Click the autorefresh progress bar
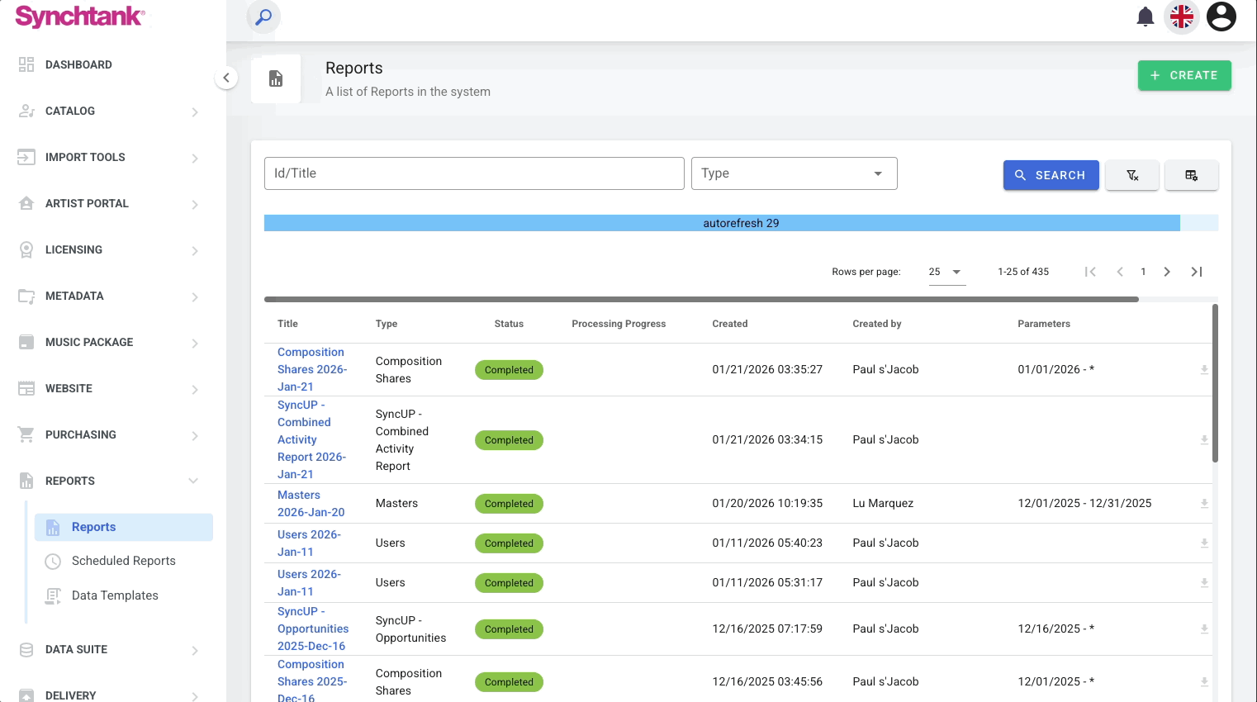This screenshot has height=702, width=1257. point(741,223)
